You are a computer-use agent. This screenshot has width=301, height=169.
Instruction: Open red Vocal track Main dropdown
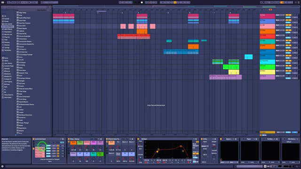(x=280, y=35)
